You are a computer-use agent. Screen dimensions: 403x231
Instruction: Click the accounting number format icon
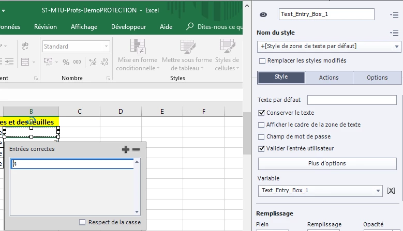click(48, 61)
